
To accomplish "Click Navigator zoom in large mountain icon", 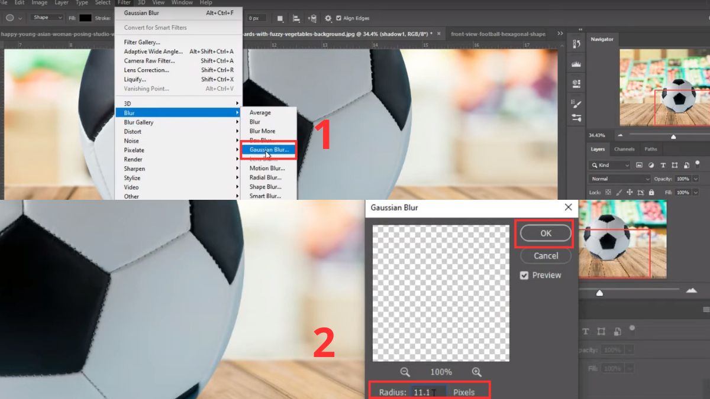I will point(691,290).
